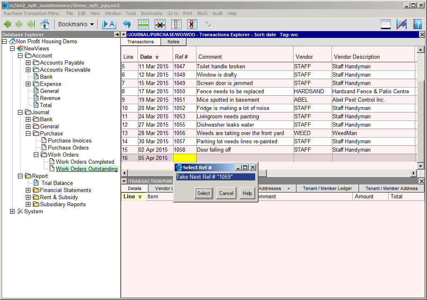Screen dimensions: 427x300
Task: Open Work Orders Completed in the tree
Action: (85, 162)
